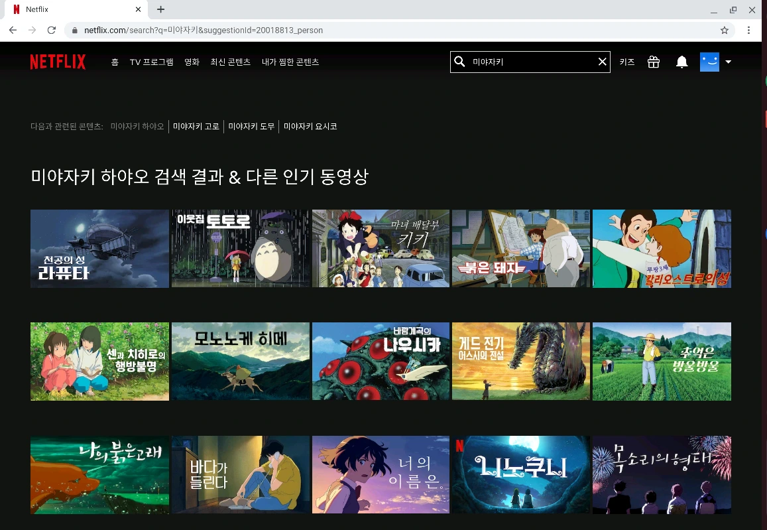Open 추억은 방울방울 thumbnail
Screen dimensions: 767x530
(x=662, y=361)
